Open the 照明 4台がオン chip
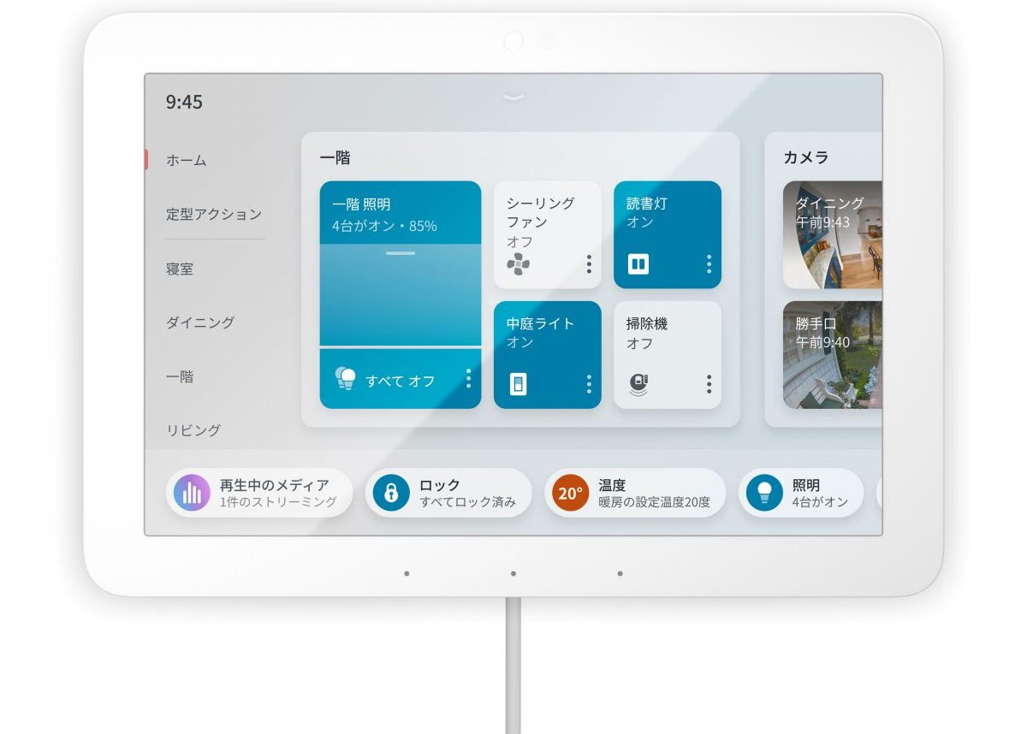The image size is (1027, 734). [801, 493]
